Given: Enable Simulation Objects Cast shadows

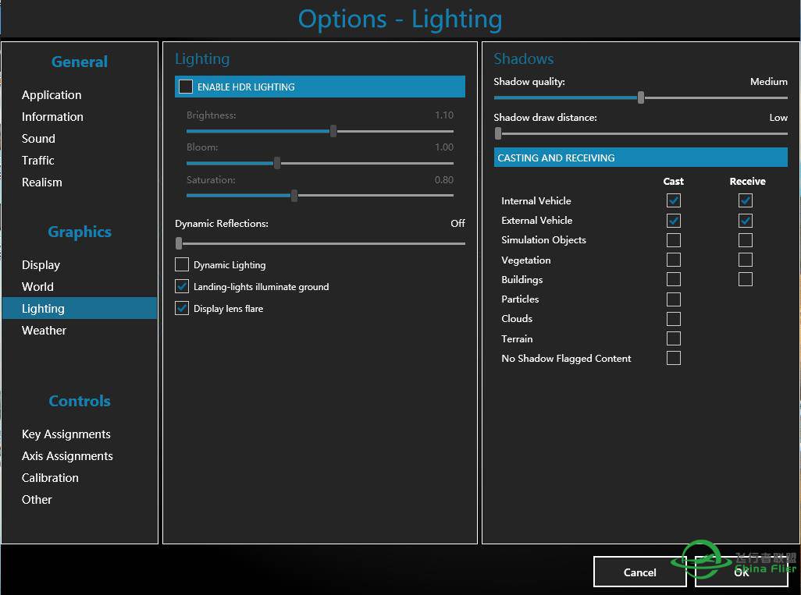Looking at the screenshot, I should tap(673, 240).
